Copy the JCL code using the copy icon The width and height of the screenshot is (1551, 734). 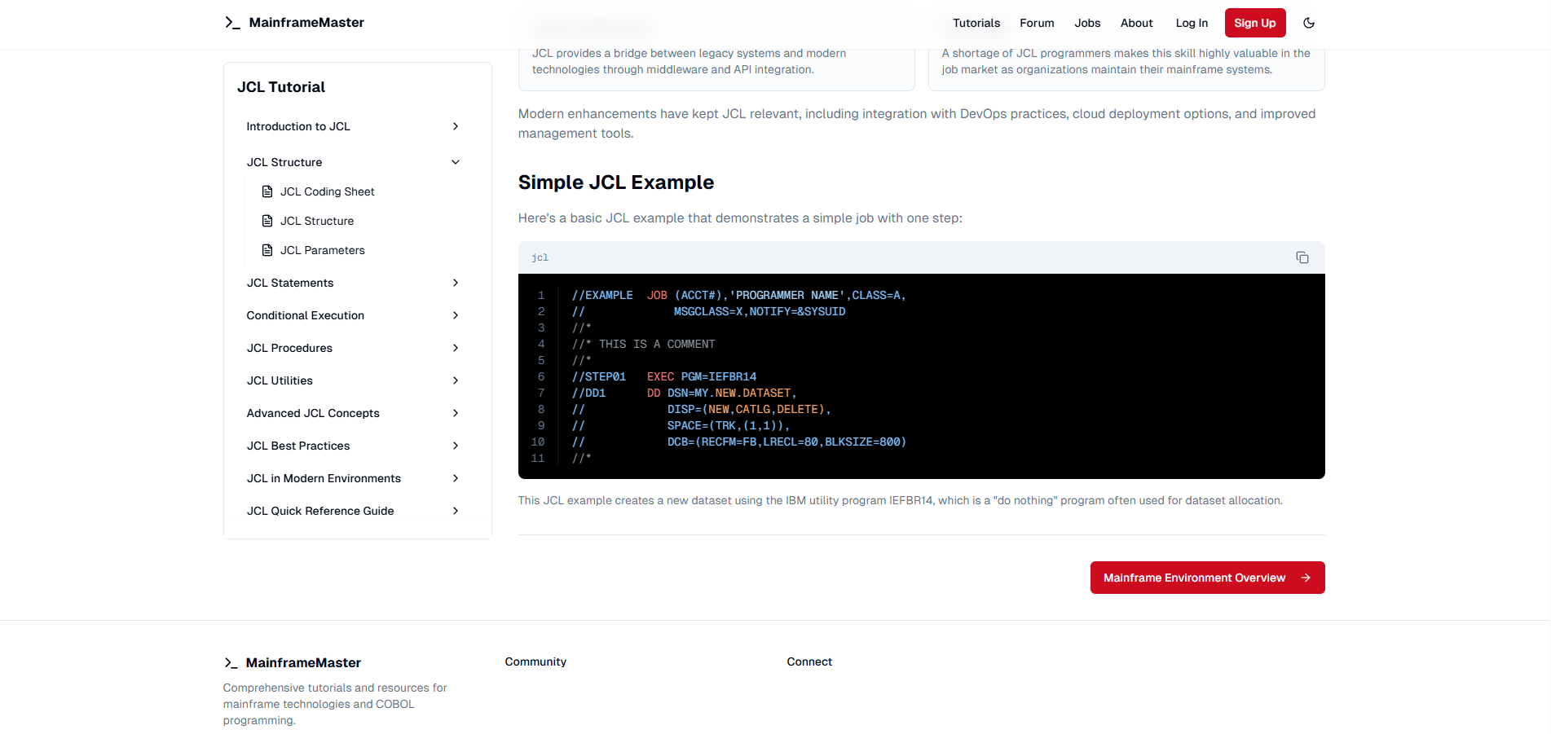coord(1302,257)
